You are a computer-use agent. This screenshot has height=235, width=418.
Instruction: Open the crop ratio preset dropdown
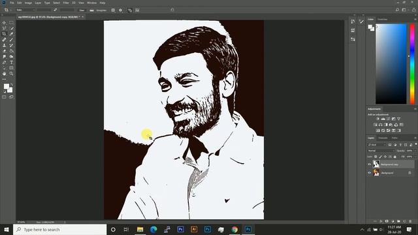25,10
